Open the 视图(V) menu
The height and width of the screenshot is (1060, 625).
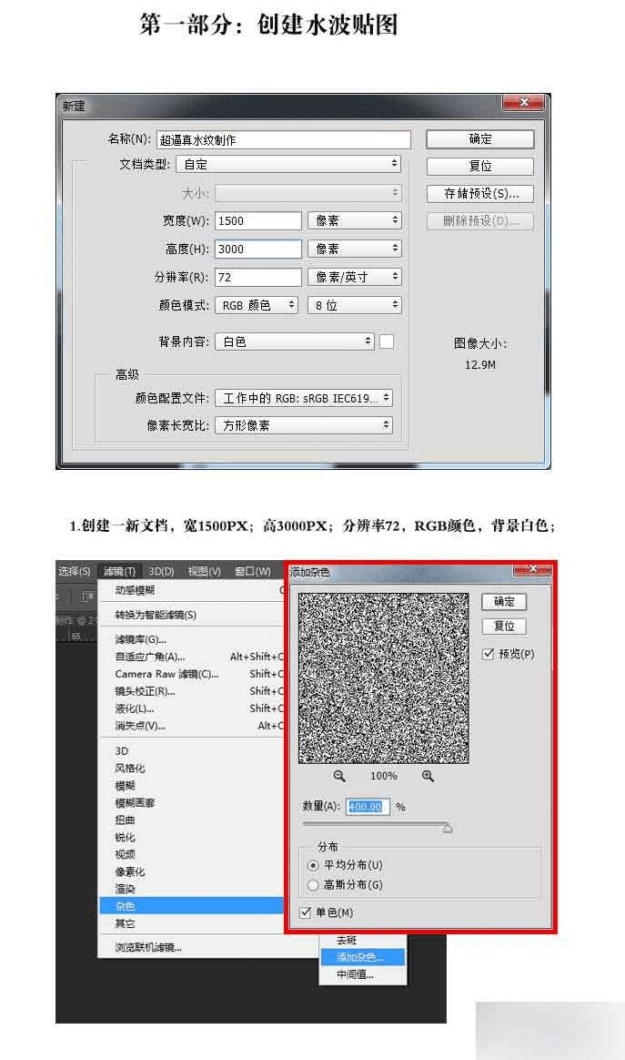[204, 571]
